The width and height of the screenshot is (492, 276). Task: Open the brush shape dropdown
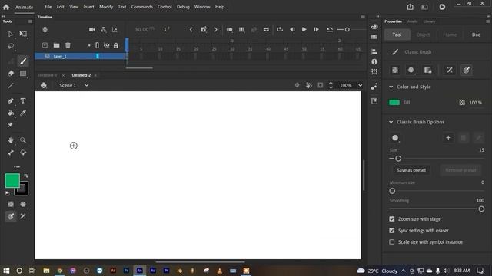[395, 138]
